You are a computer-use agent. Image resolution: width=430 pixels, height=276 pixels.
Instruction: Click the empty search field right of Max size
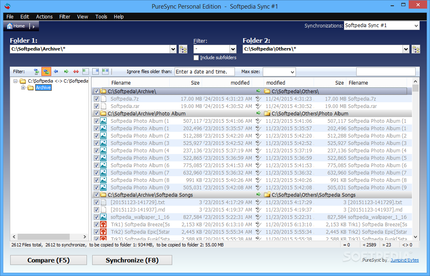[386, 72]
